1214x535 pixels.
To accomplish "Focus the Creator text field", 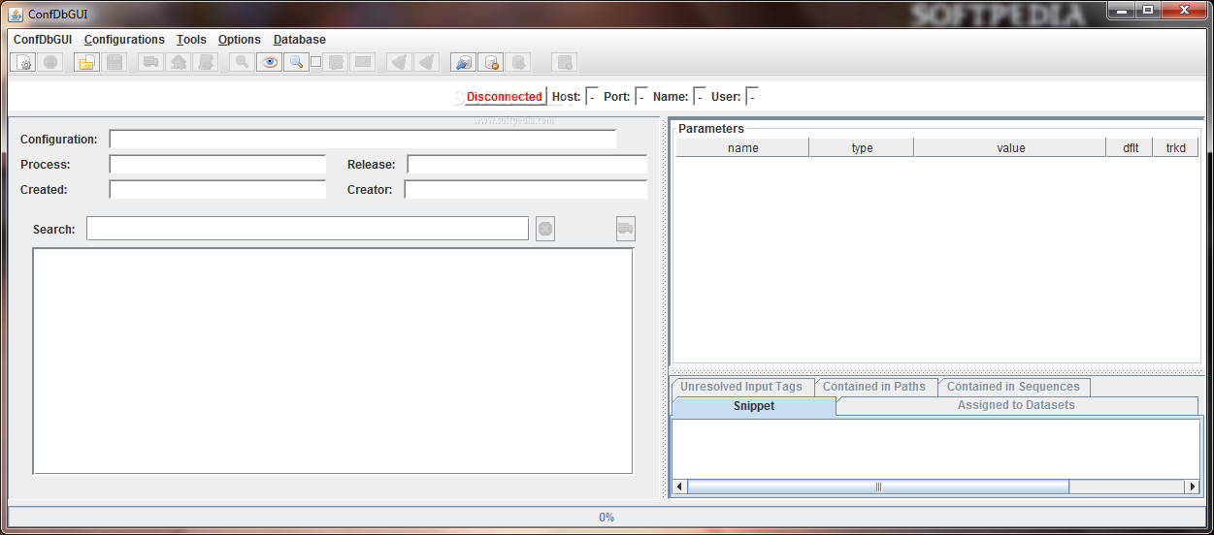I will [x=526, y=190].
